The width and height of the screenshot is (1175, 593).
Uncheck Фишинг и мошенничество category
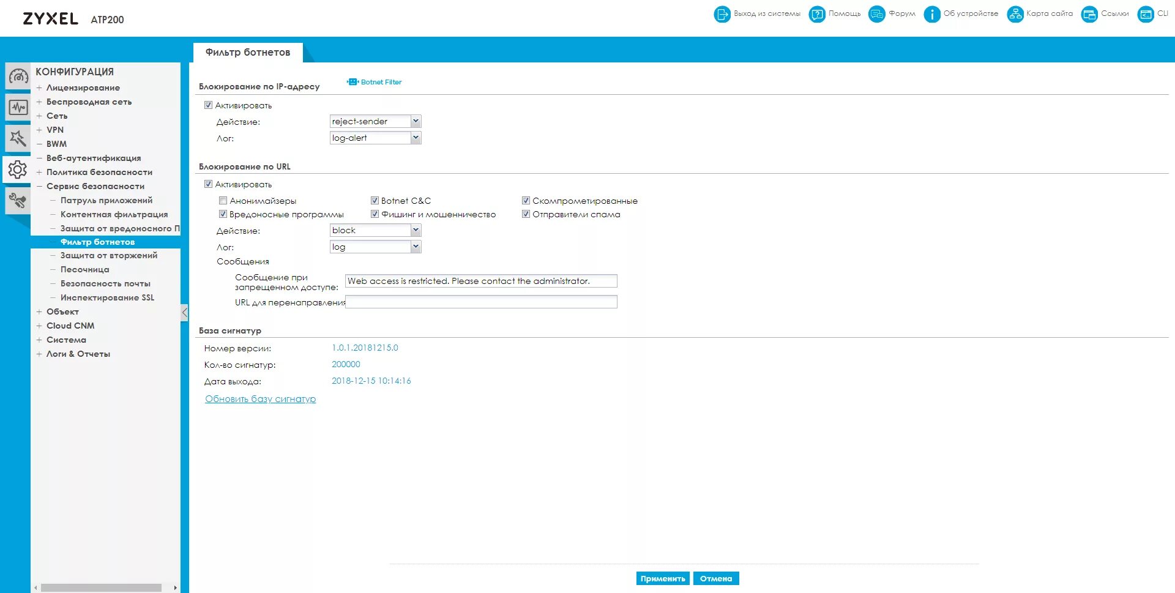375,214
